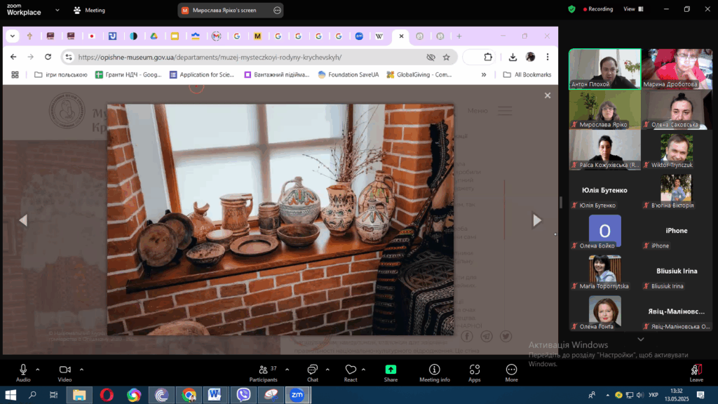718x404 pixels.
Task: Open the More options menu
Action: tap(511, 372)
